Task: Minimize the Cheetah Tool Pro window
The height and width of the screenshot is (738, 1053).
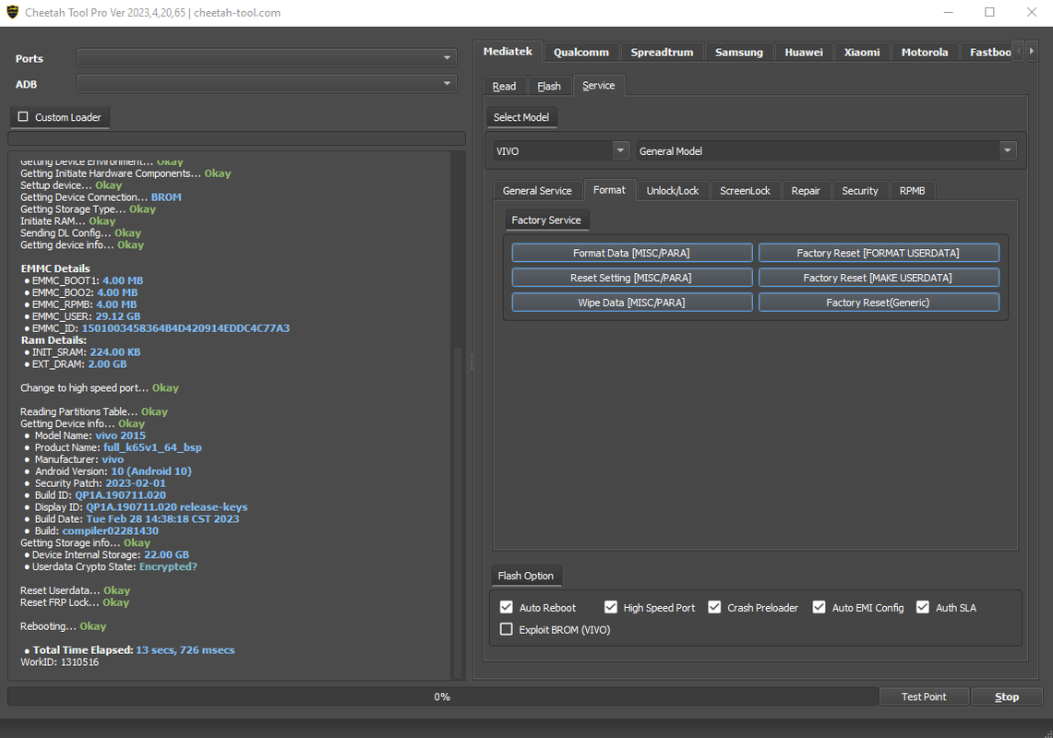Action: [948, 12]
